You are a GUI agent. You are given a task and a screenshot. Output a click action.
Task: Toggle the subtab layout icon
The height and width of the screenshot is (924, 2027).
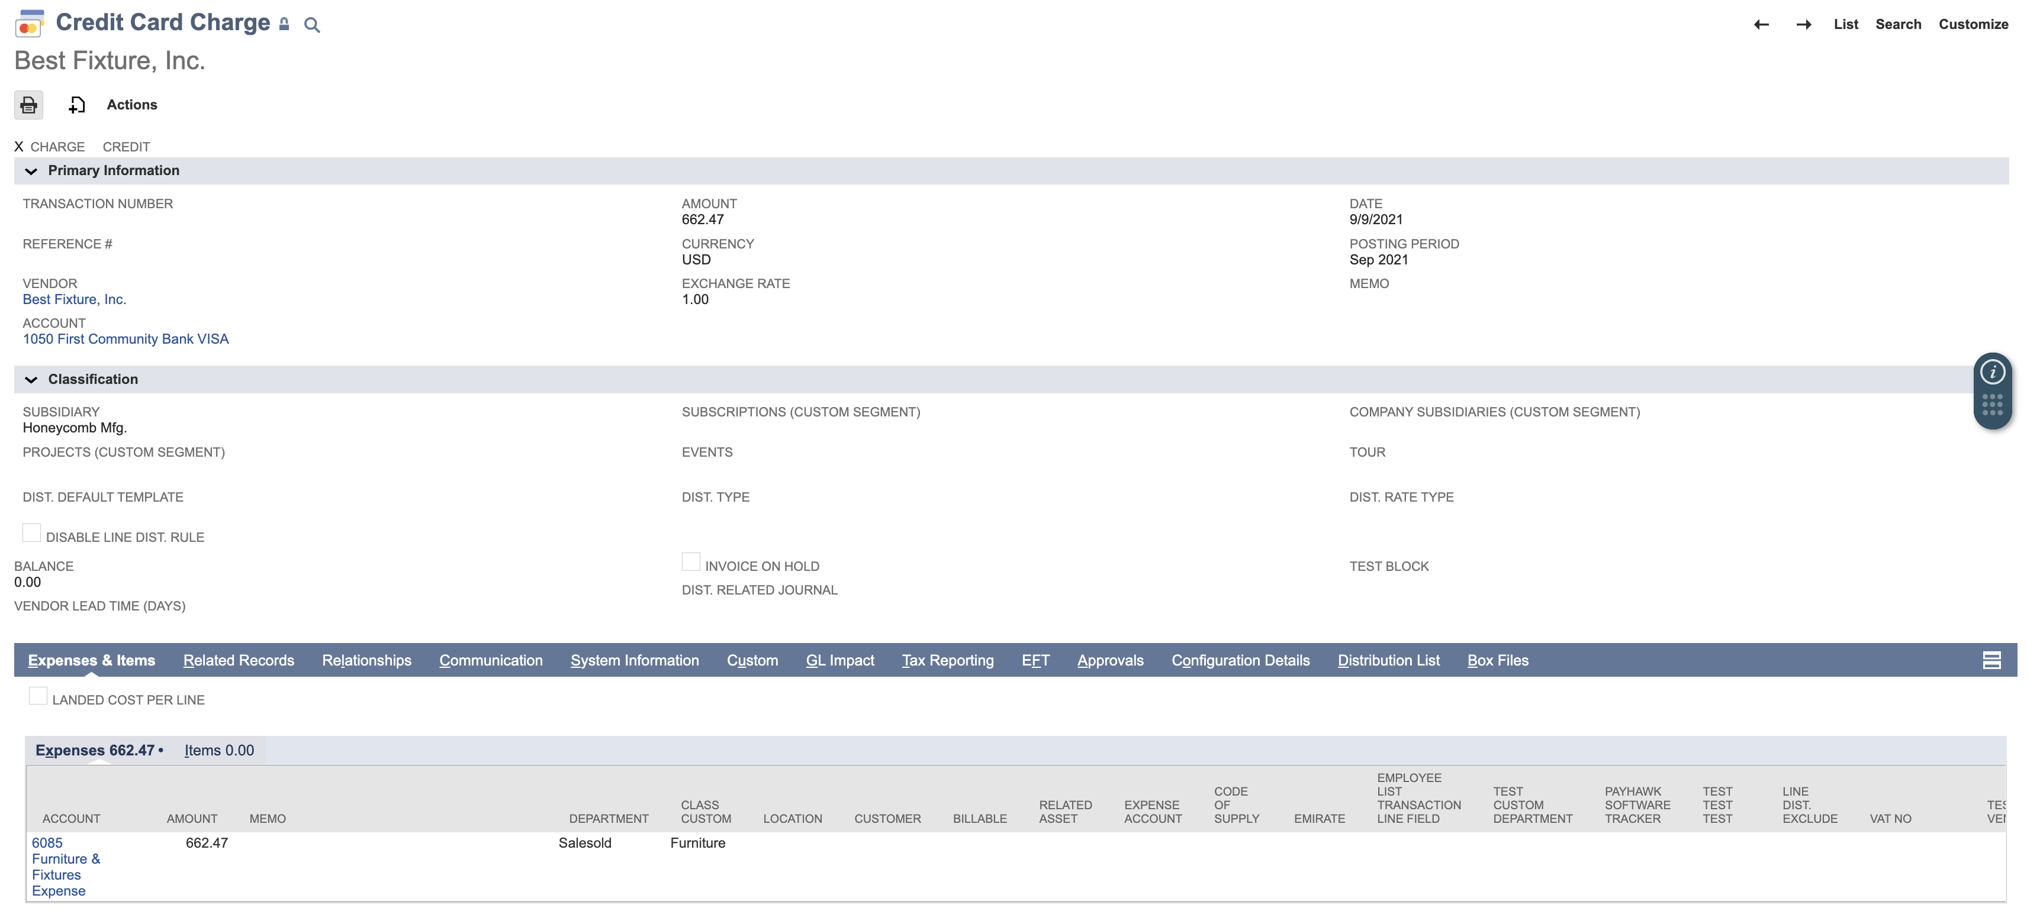tap(1991, 661)
